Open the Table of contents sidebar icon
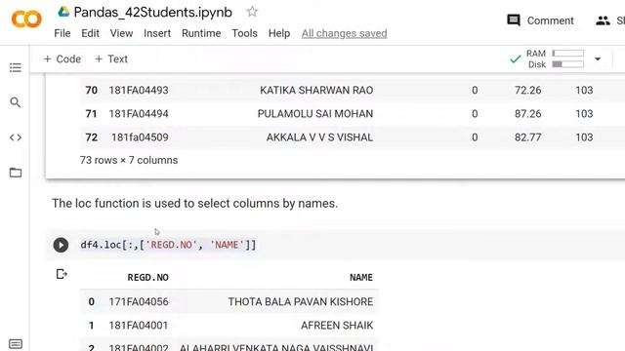Screen dimensions: 625x351 pos(16,67)
